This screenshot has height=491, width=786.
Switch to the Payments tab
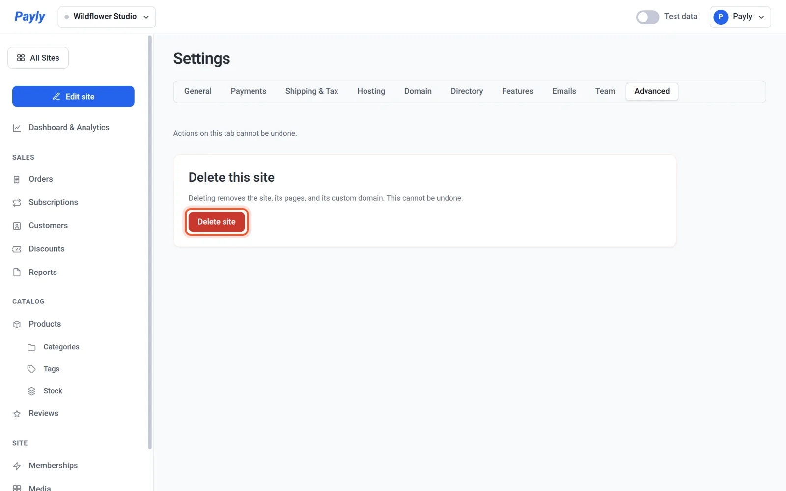tap(248, 91)
